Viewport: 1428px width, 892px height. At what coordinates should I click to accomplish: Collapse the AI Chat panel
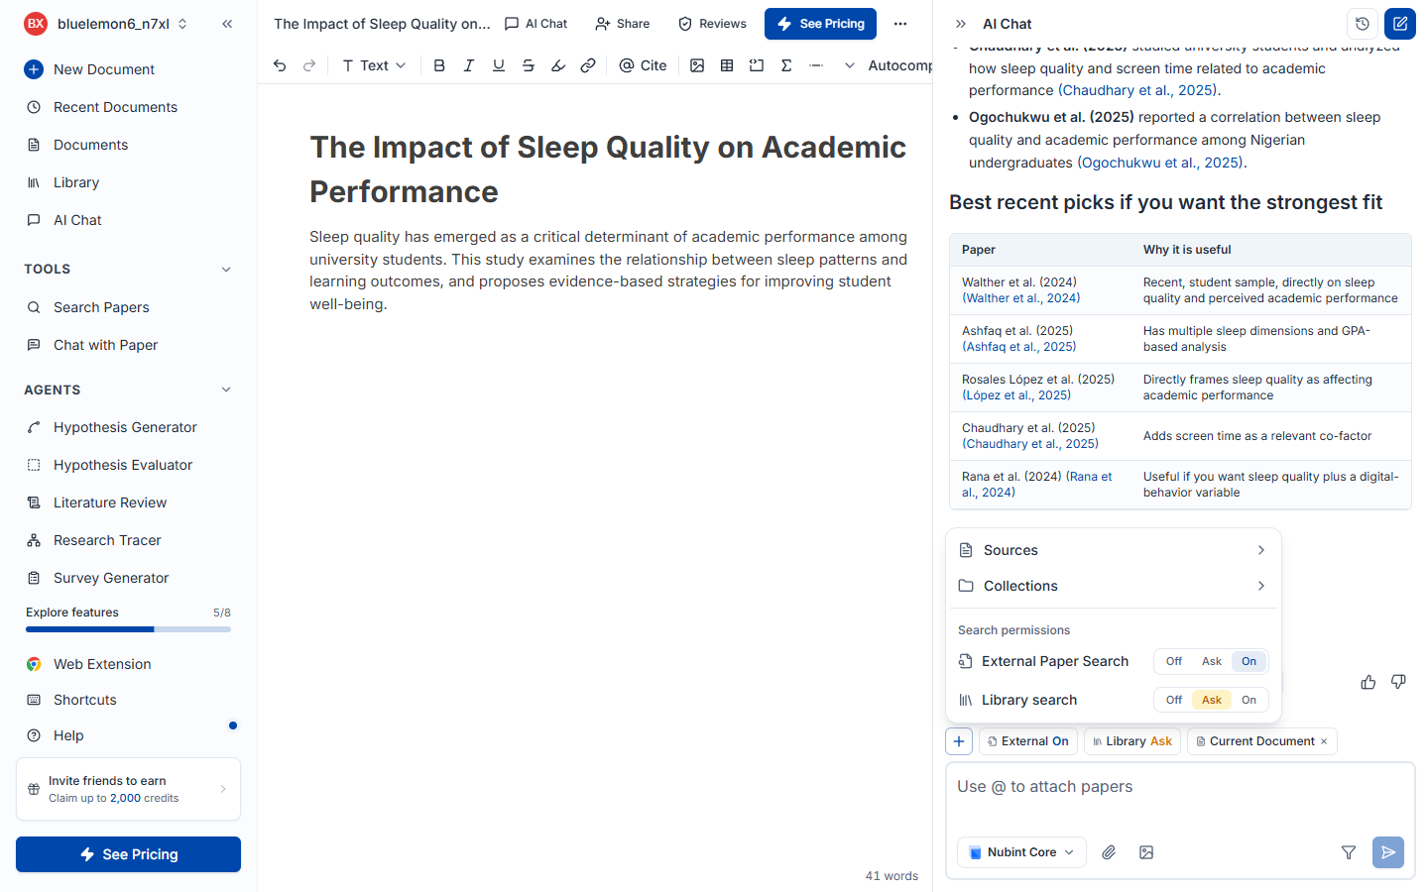960,24
